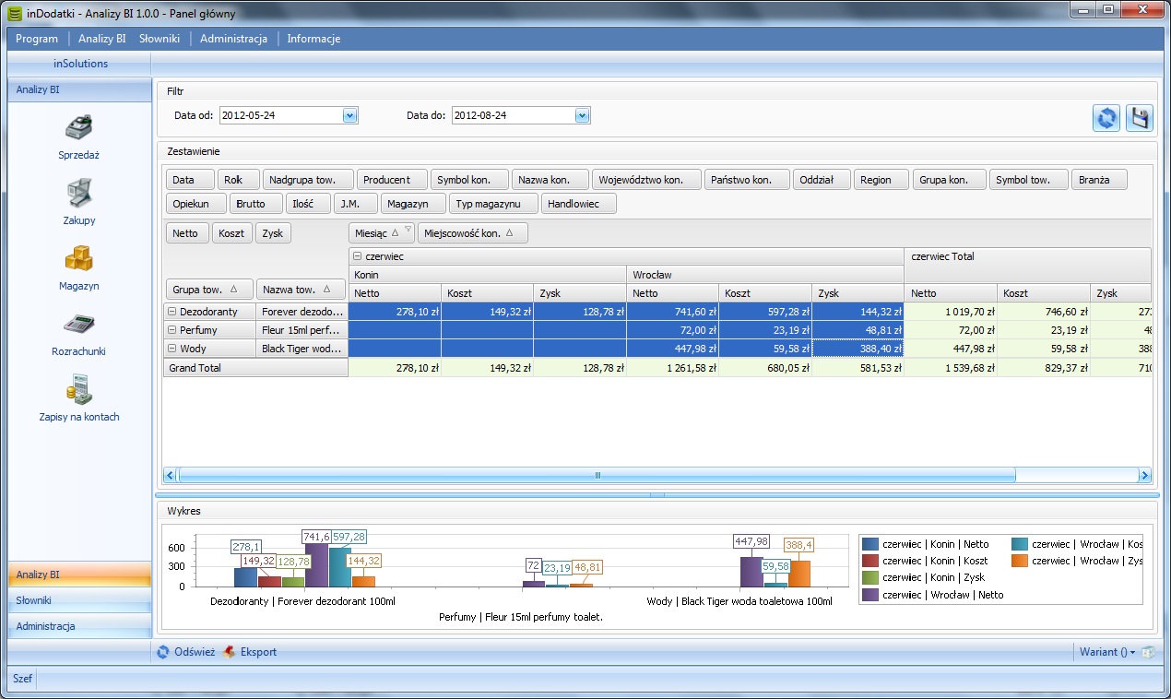Click the Symbol kon. field button
1171x699 pixels.
(x=469, y=180)
